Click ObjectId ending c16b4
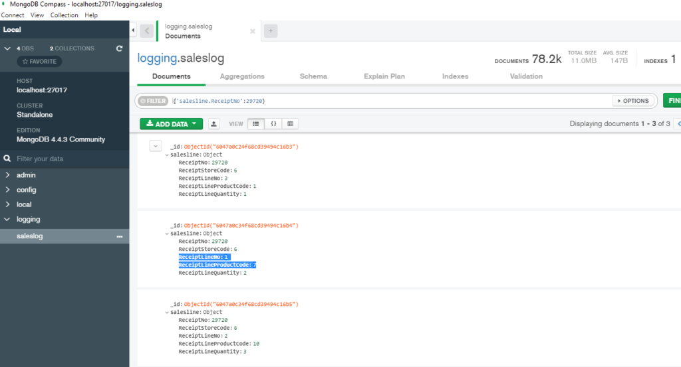Image resolution: width=681 pixels, height=367 pixels. [x=241, y=226]
